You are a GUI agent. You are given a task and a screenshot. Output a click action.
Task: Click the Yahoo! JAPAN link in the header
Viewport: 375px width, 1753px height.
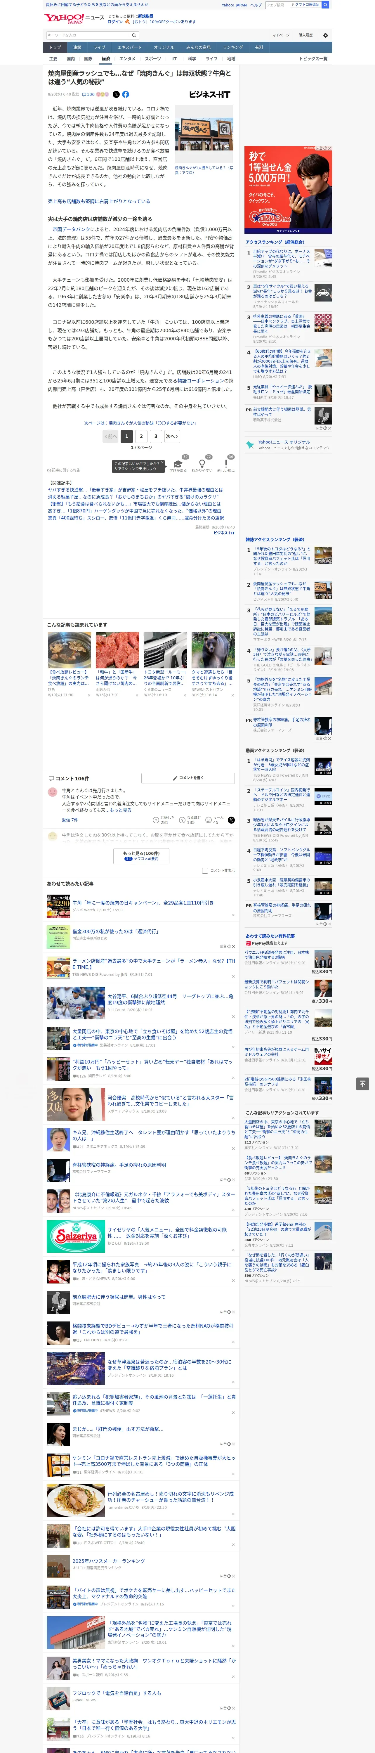(234, 5)
